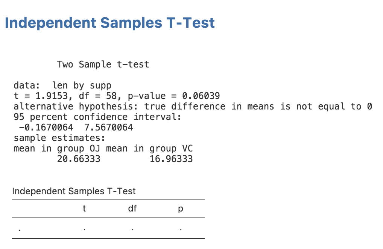
Task: Click the VC mean value 16.96333
Action: pyautogui.click(x=171, y=159)
